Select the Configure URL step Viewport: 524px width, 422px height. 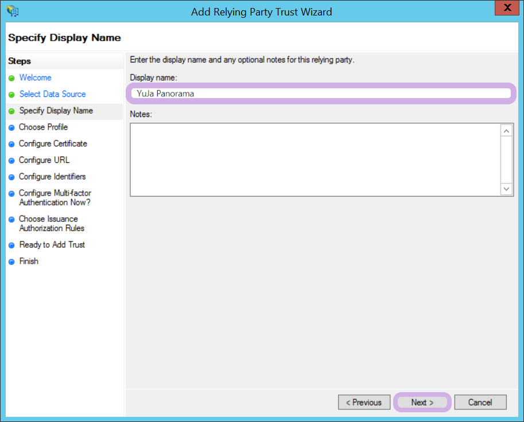click(x=44, y=160)
